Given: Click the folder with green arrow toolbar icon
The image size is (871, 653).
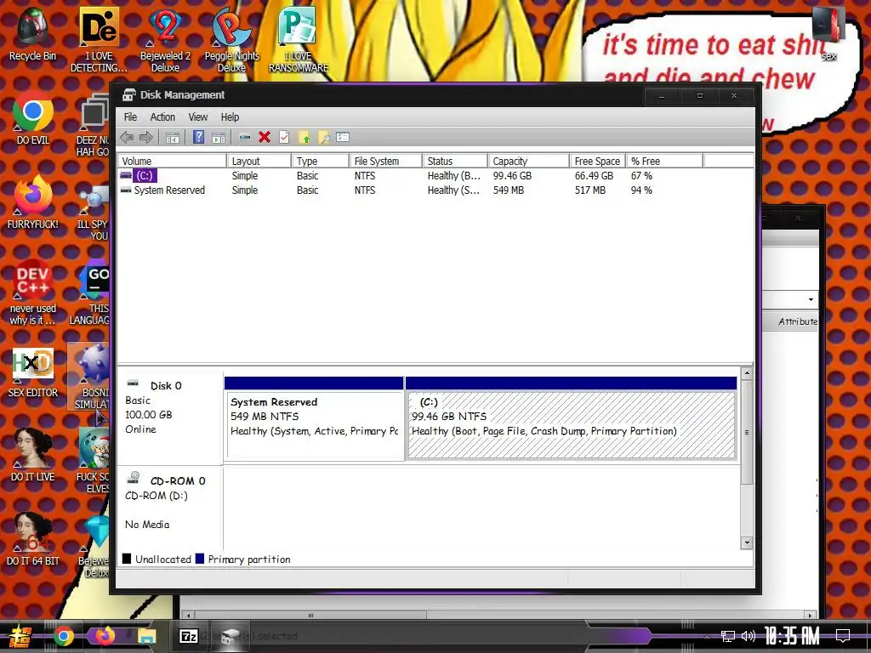Looking at the screenshot, I should click(305, 137).
